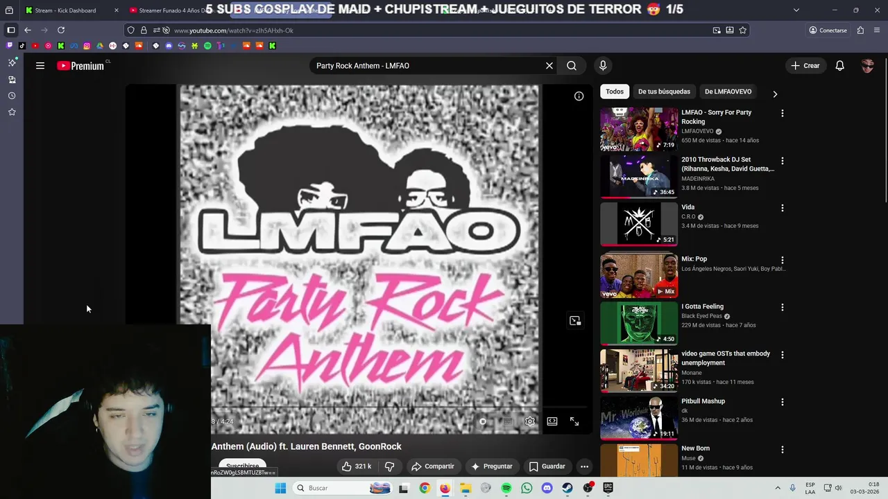Open options for I Gotta Feeling
The height and width of the screenshot is (499, 888).
783,307
